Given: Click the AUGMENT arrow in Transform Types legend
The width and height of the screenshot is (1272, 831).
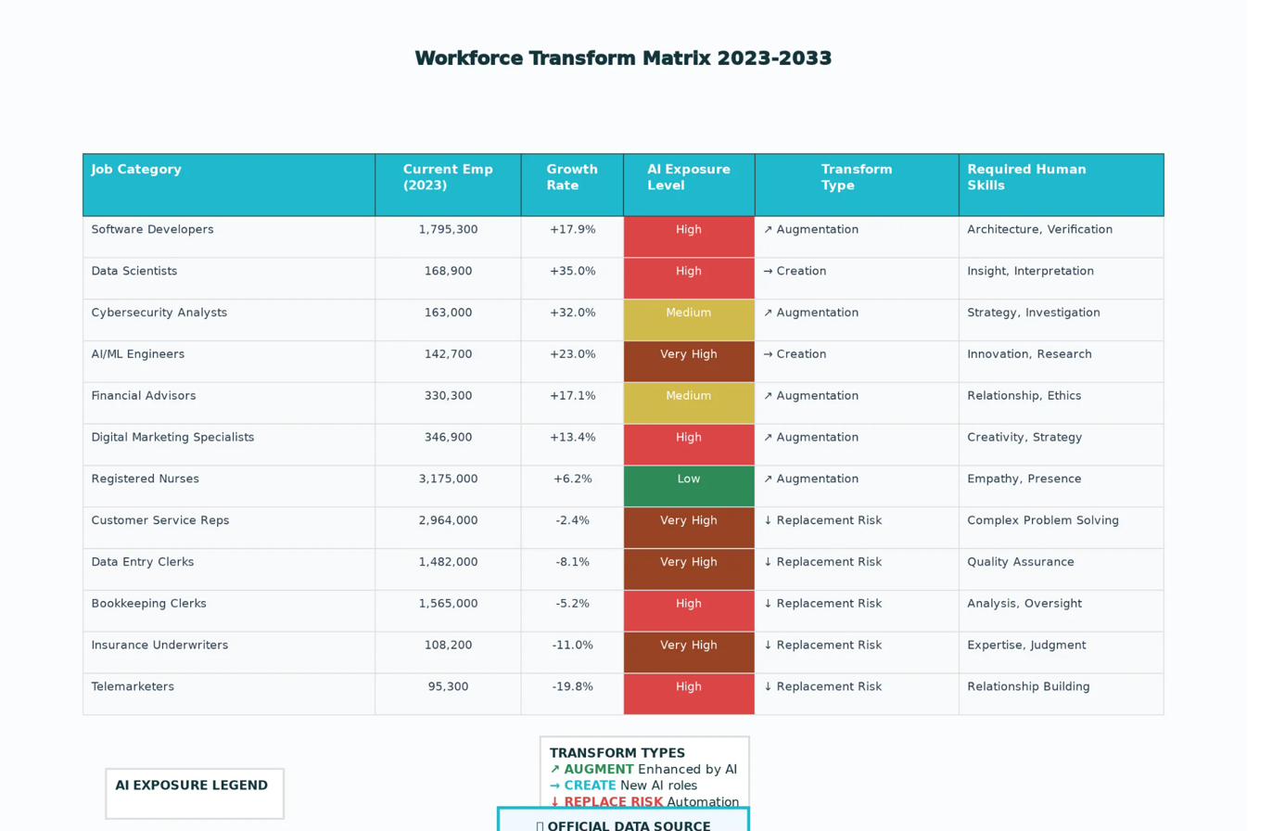Looking at the screenshot, I should click(553, 769).
